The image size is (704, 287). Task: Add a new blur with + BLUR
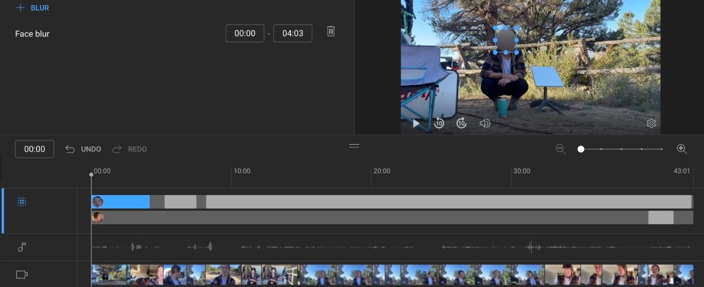coord(33,8)
